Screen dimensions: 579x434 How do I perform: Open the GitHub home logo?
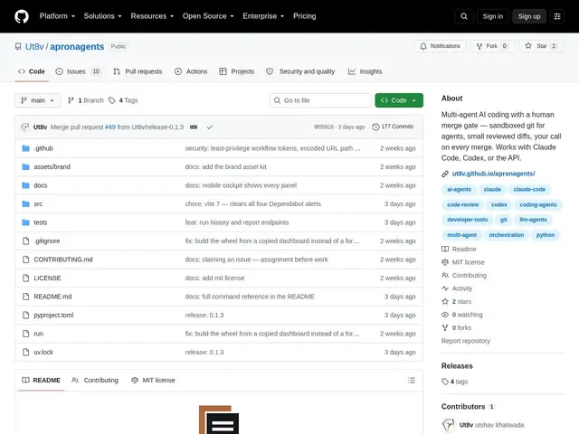tap(22, 16)
